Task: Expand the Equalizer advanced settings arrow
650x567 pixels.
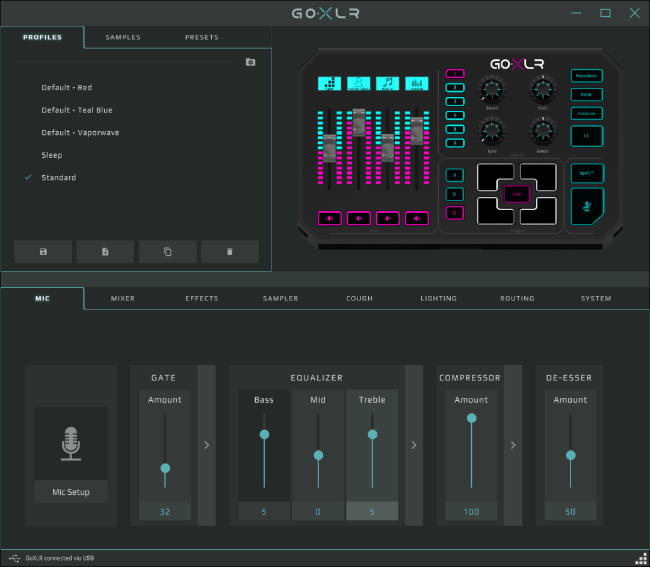Action: (x=413, y=445)
